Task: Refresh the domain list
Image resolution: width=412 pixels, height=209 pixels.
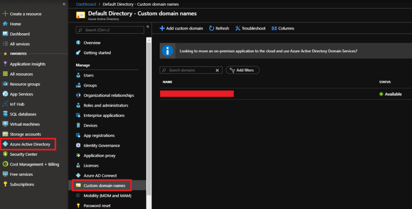Action: point(219,29)
